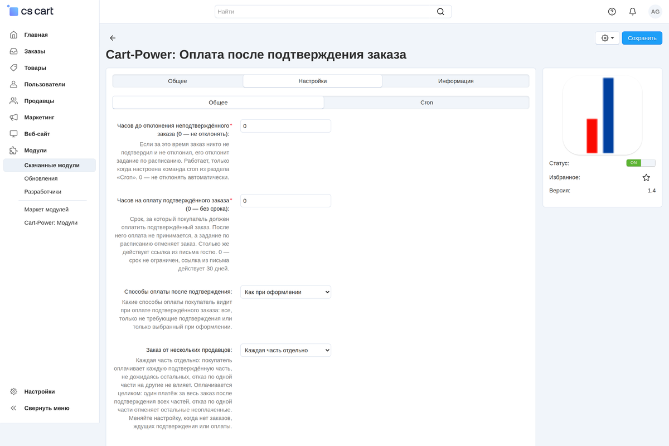Click the Настройки gear icon in sidebar

tap(14, 391)
